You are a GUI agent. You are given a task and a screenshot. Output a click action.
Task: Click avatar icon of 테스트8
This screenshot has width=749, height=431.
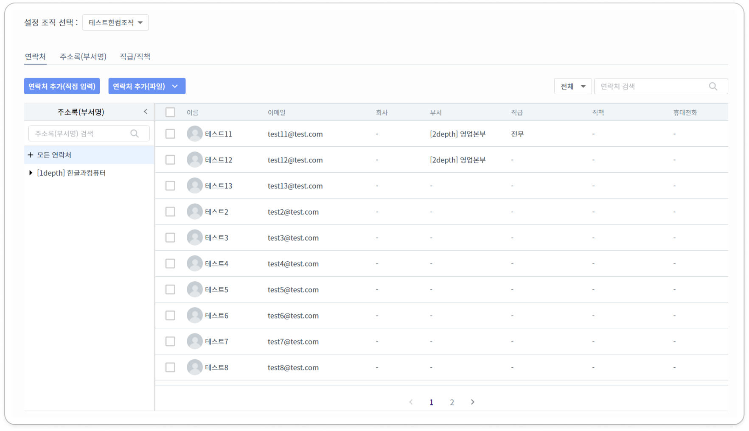(x=195, y=367)
